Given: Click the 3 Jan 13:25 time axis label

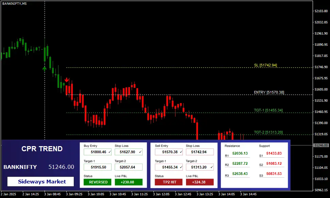Looking at the screenshot, I should (205, 194).
